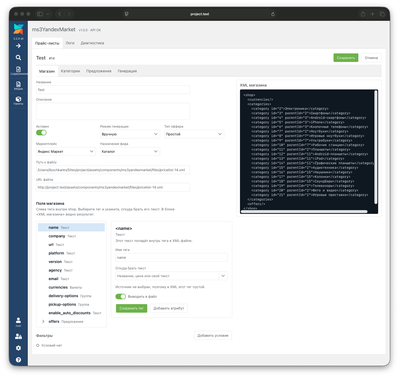The image size is (399, 377).
Task: Click the green Сохранить button
Action: [x=346, y=58]
